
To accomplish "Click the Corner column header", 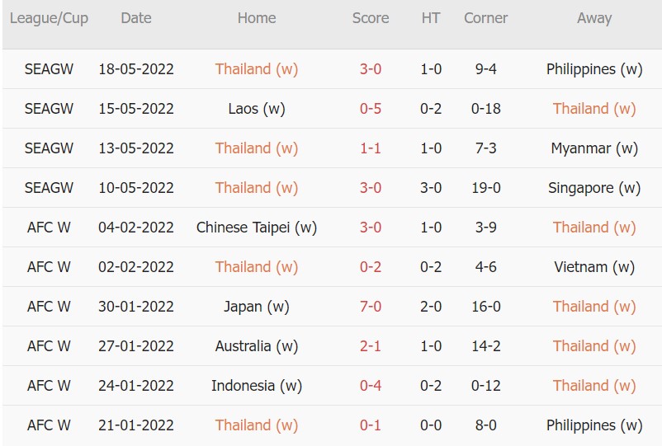I will (486, 18).
